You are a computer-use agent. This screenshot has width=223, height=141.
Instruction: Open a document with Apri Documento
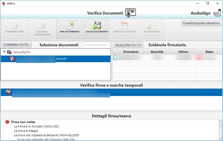point(69,30)
